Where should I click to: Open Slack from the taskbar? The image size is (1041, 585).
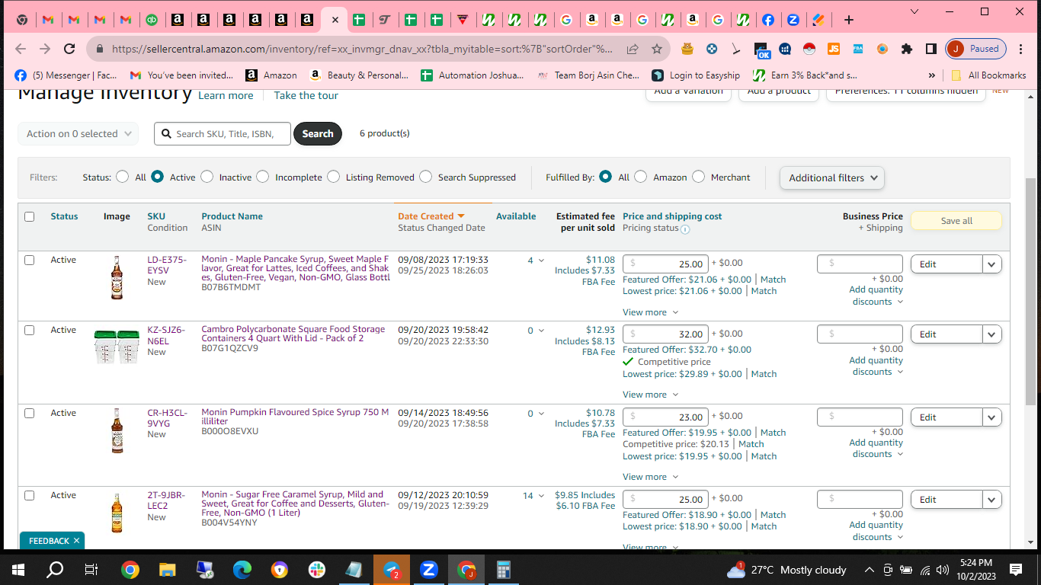tap(316, 570)
